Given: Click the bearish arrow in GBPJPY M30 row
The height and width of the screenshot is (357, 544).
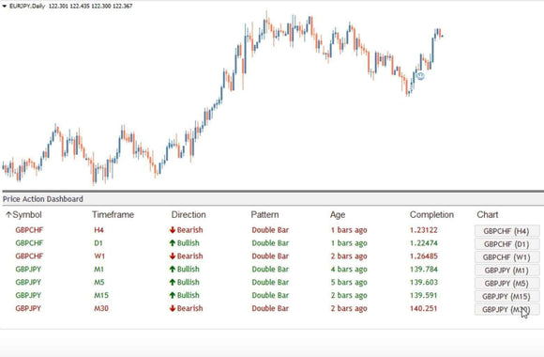Looking at the screenshot, I should [x=173, y=308].
